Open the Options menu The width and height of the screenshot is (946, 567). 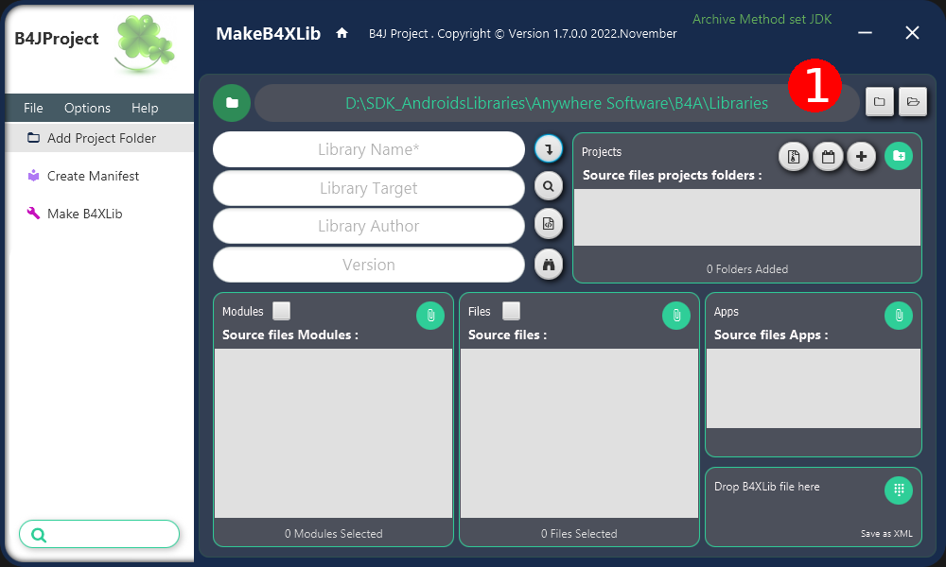[87, 108]
